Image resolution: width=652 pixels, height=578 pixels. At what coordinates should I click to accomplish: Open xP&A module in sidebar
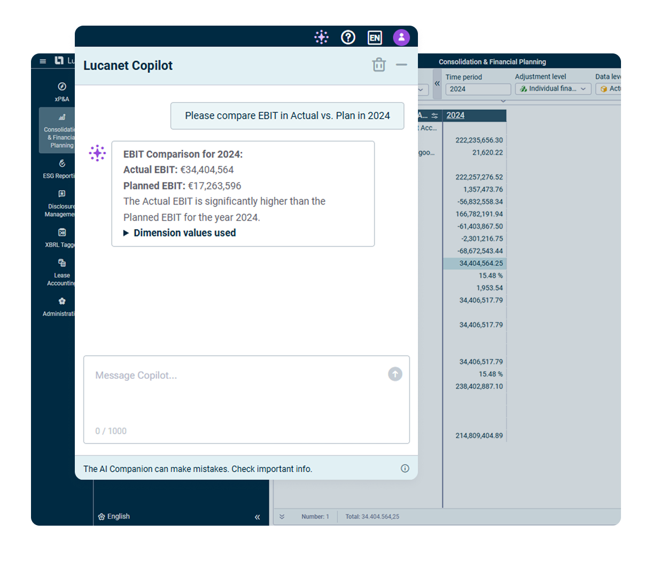click(x=62, y=91)
